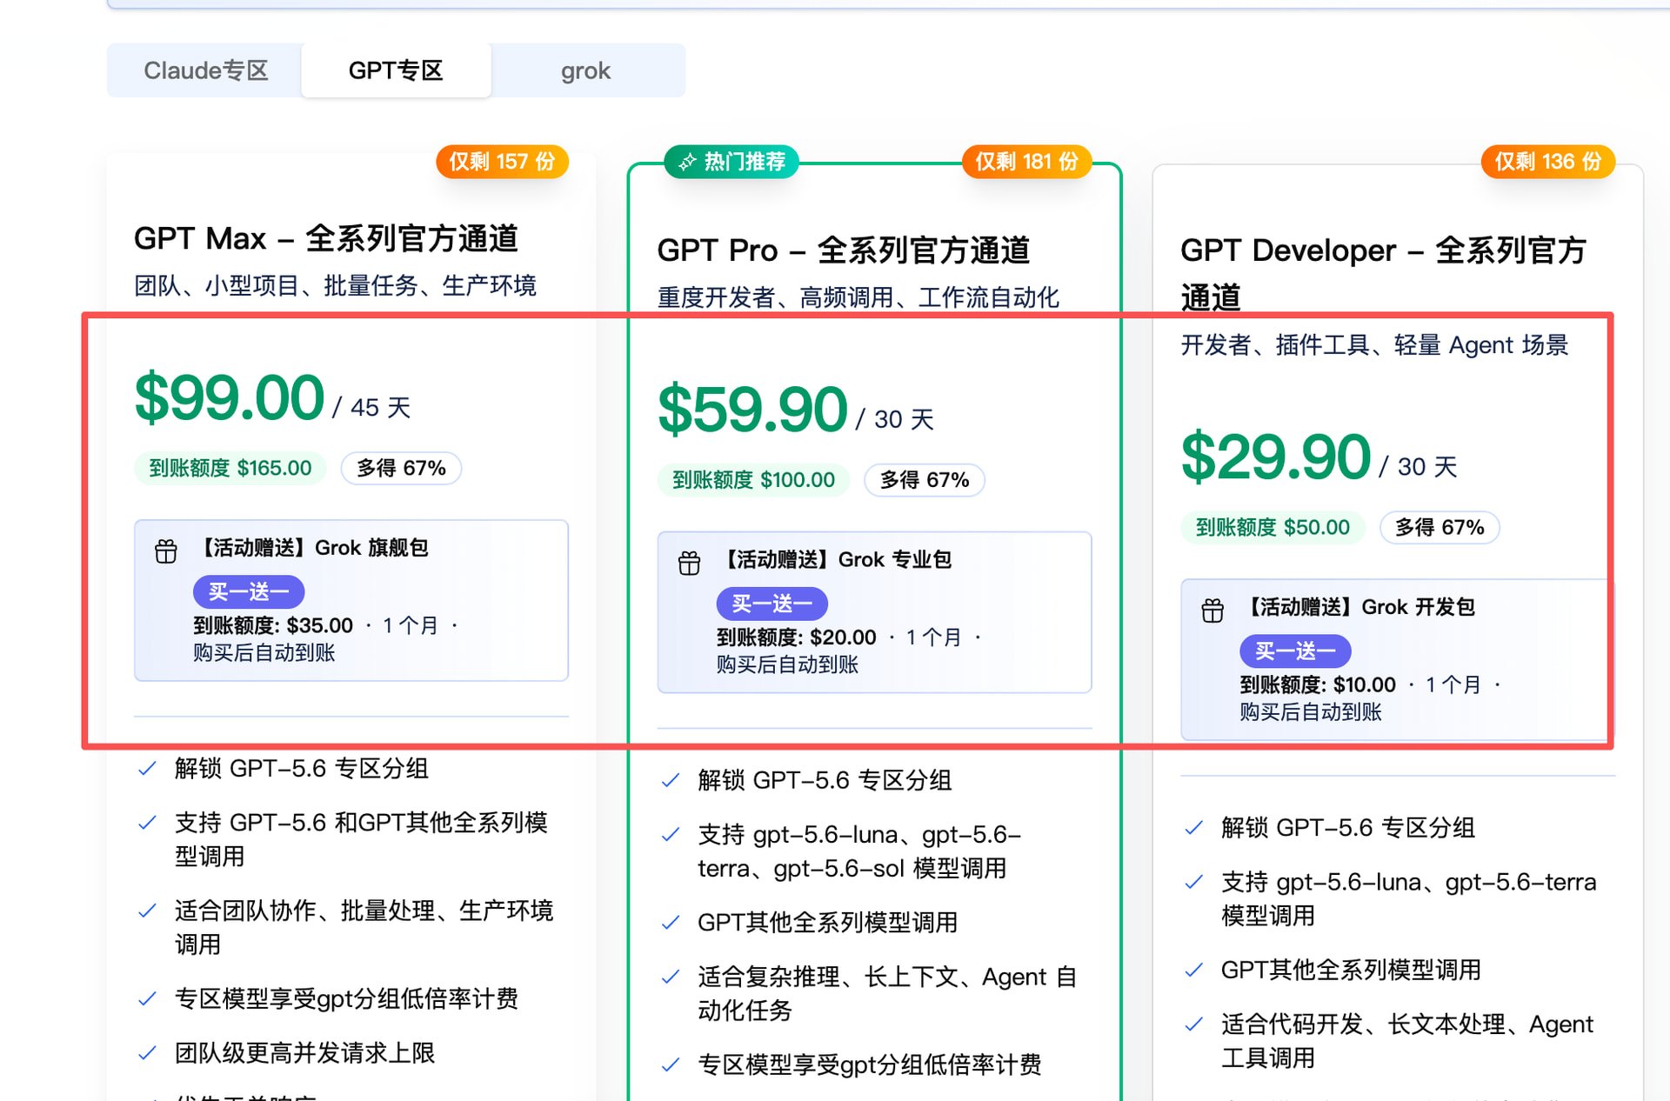Click the 到账额度 $100.00 badge

[x=753, y=480]
